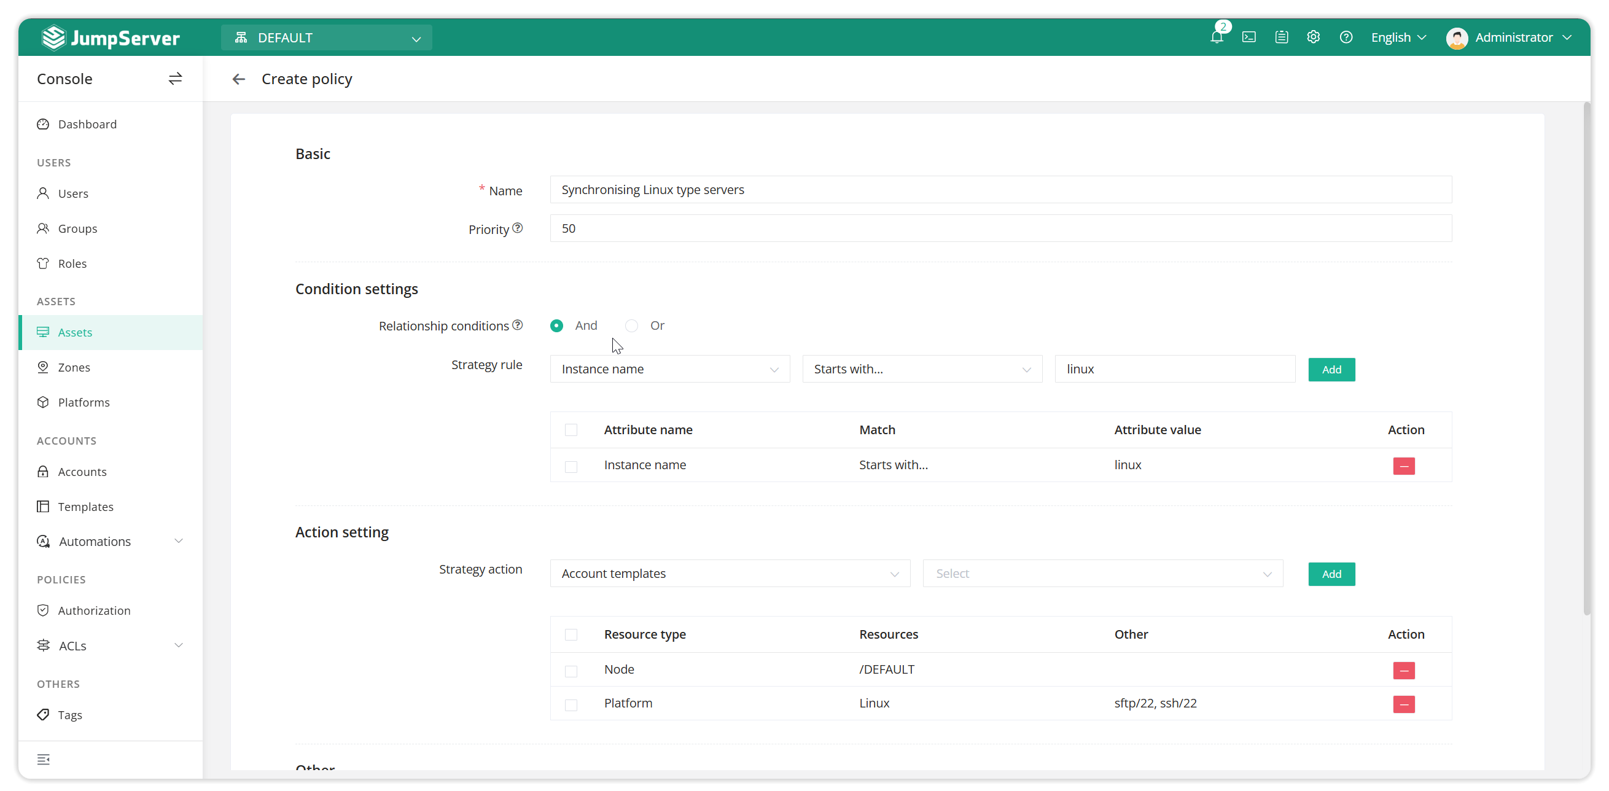Check the Attribute name header checkbox
The width and height of the screenshot is (1609, 791).
coord(571,430)
